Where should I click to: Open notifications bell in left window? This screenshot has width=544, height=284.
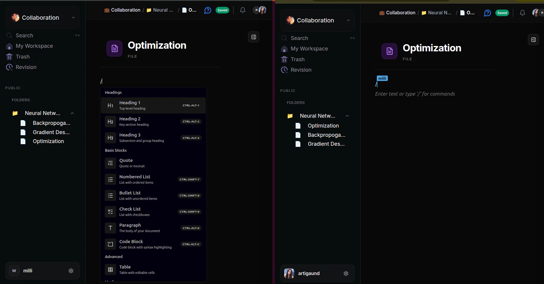(243, 10)
